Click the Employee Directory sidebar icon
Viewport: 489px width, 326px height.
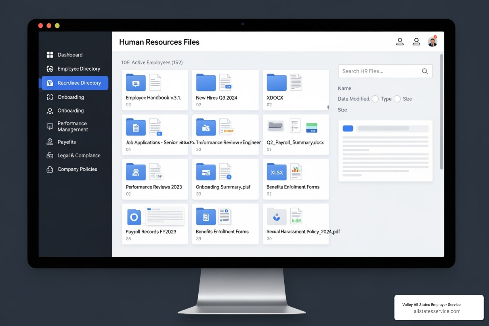tap(50, 69)
